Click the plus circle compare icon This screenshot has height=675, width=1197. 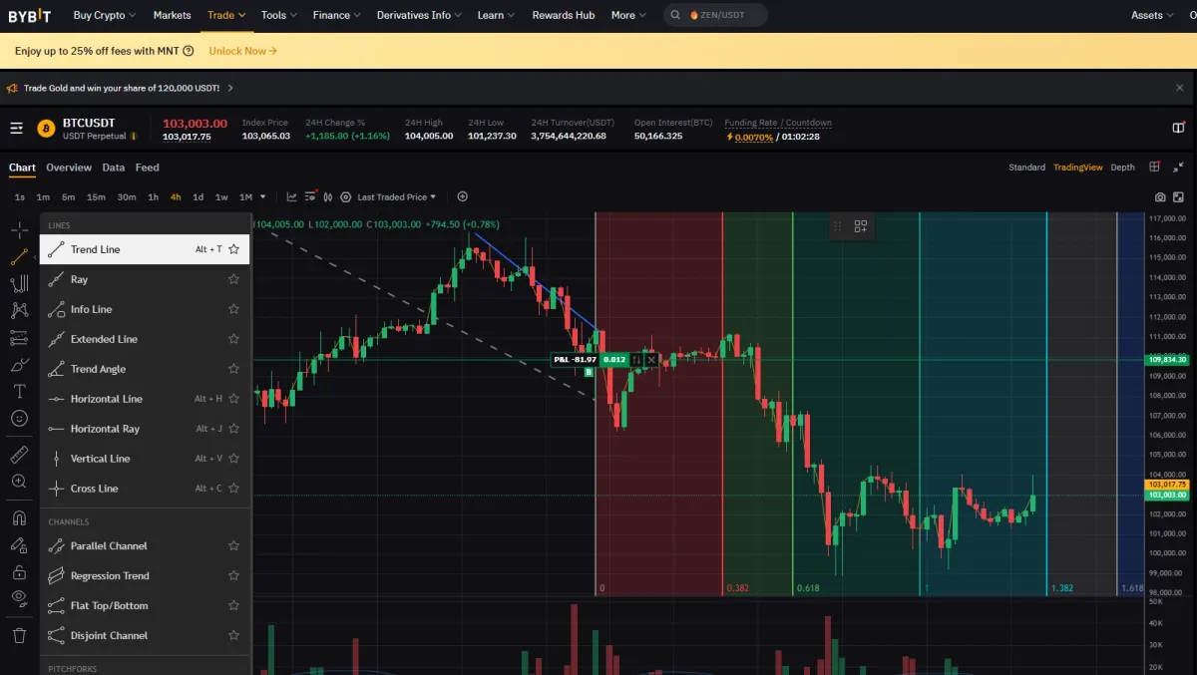pyautogui.click(x=462, y=196)
